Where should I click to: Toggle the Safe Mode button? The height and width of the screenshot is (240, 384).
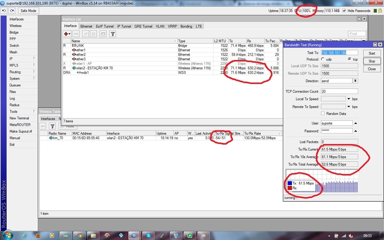click(28, 11)
